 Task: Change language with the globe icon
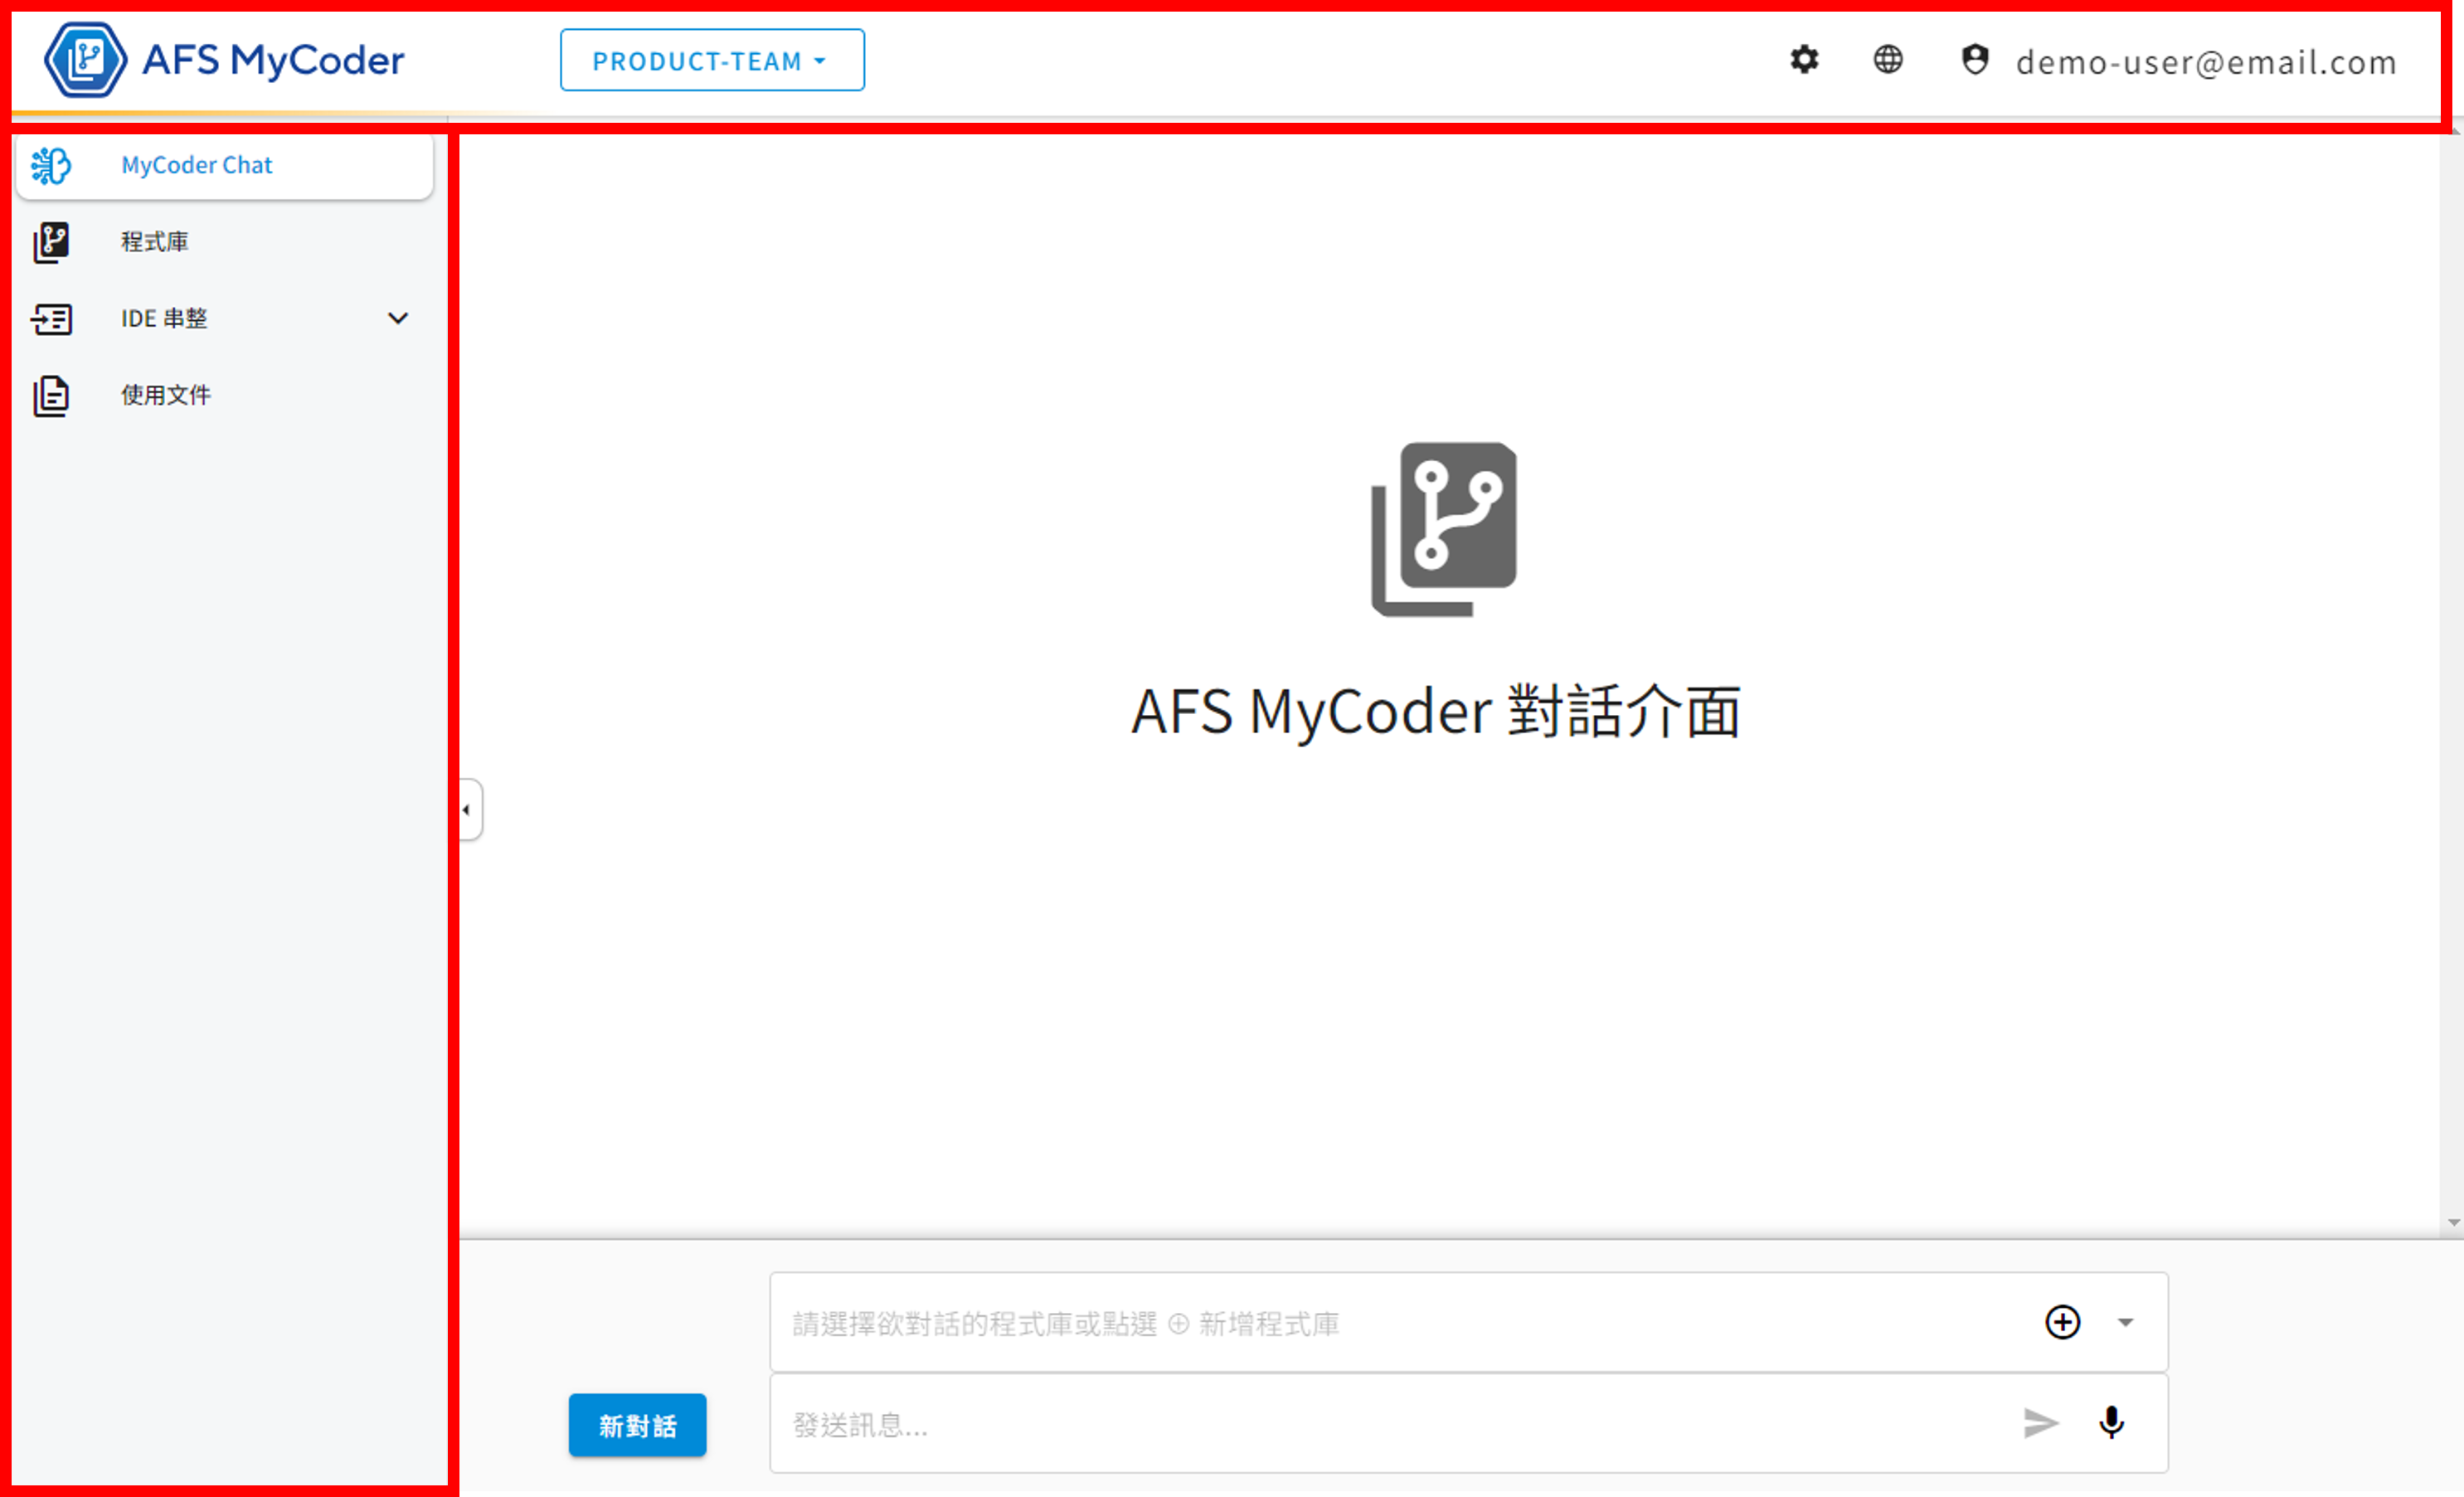[1888, 60]
